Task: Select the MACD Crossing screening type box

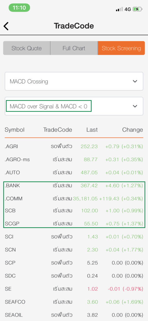Action: pos(74,81)
